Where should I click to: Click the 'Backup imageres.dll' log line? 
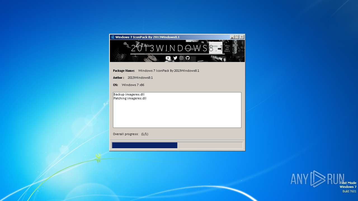pos(129,94)
